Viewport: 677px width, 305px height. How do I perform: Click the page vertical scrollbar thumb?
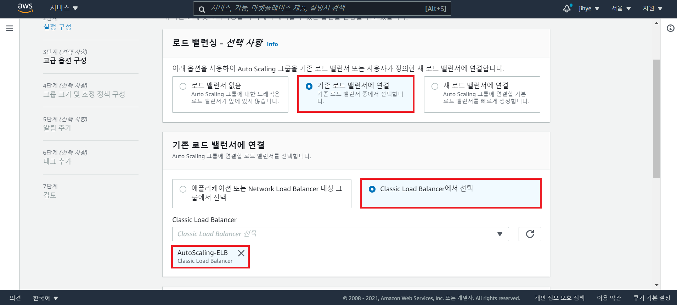click(656, 118)
